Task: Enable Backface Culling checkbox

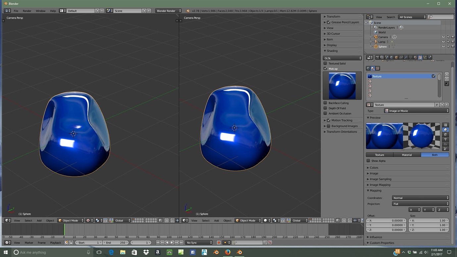Action: point(325,103)
